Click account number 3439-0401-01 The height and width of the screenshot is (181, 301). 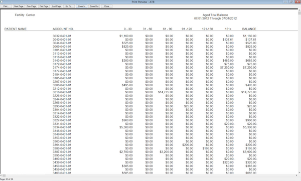62,162
